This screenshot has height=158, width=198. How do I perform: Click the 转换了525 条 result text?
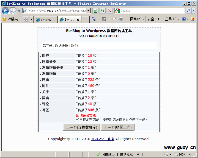pos(88,80)
